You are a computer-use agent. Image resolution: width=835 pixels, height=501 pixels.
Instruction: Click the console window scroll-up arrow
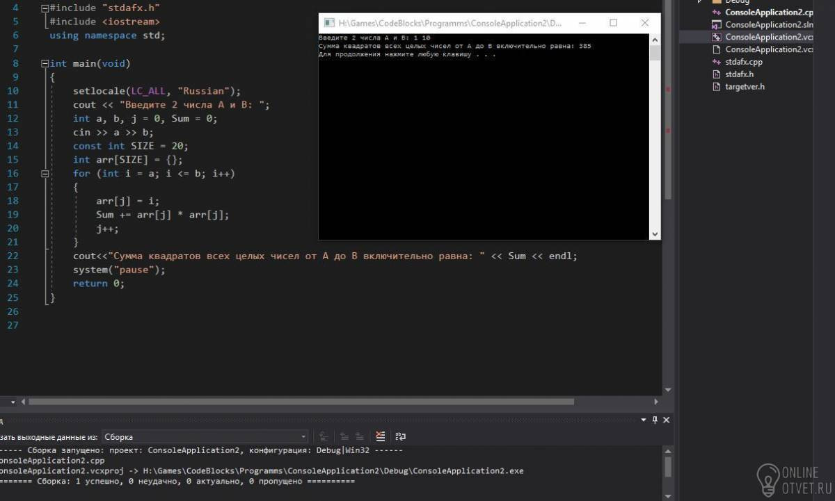654,39
